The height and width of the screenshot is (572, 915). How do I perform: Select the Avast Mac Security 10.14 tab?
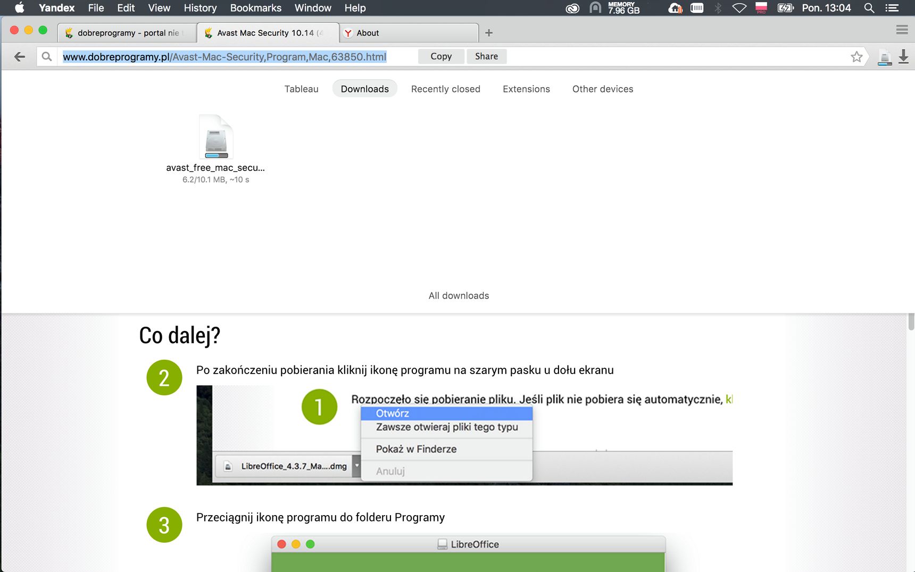[x=268, y=33]
